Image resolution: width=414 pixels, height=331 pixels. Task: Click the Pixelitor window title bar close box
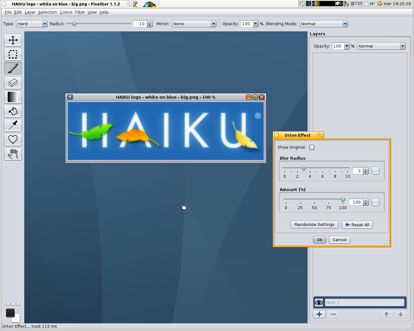click(x=4, y=4)
